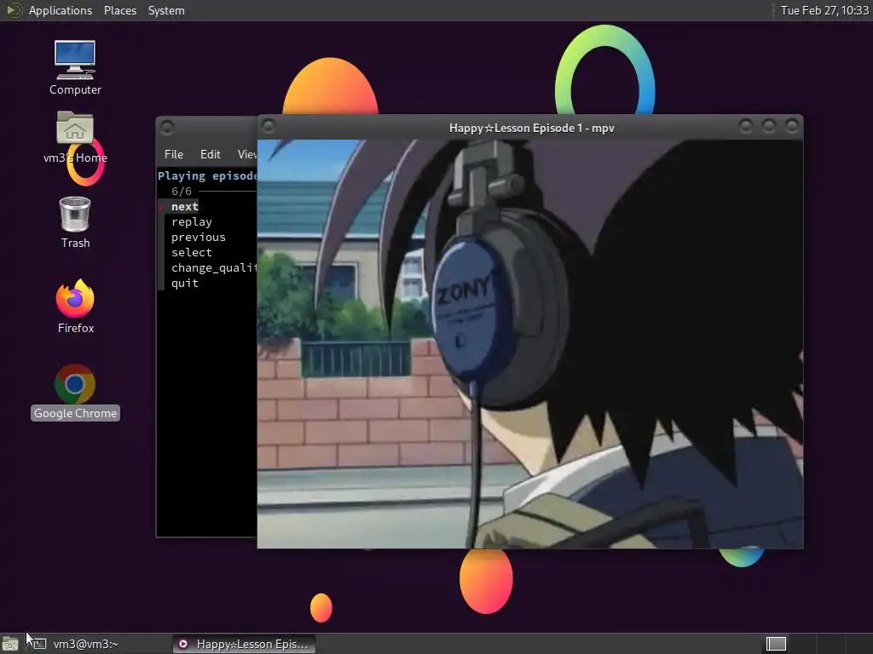873x654 pixels.
Task: Switch to Happy☆Lesson mpv taskbar entry
Action: pos(244,644)
